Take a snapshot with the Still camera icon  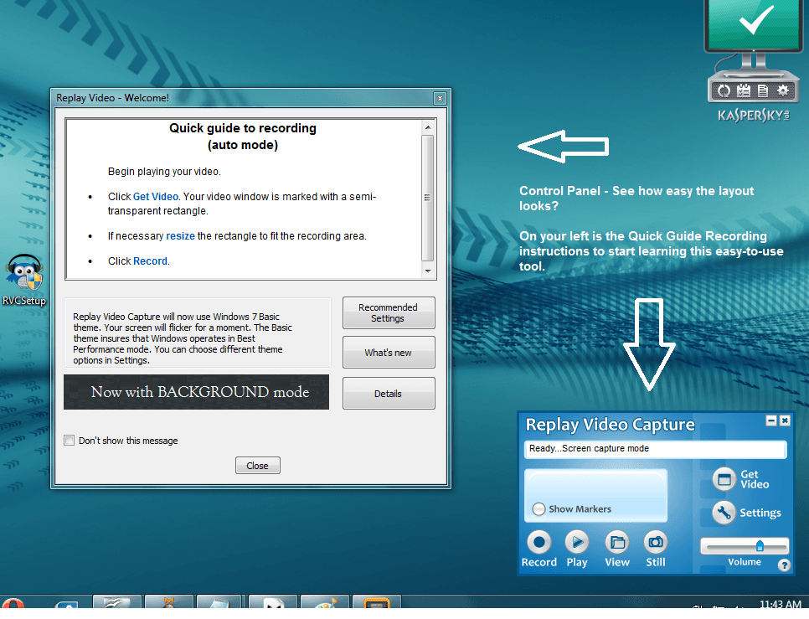[655, 542]
